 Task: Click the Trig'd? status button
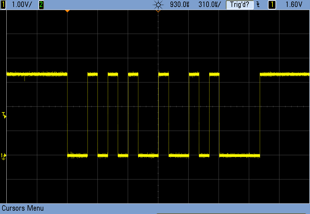tap(239, 5)
